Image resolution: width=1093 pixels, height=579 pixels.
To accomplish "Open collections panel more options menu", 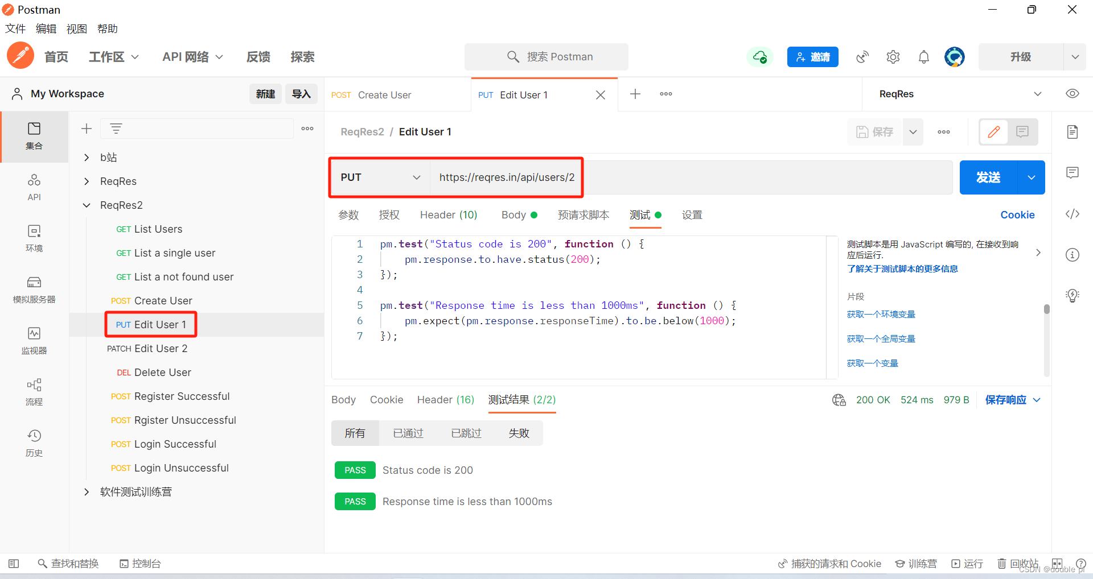I will coord(307,129).
